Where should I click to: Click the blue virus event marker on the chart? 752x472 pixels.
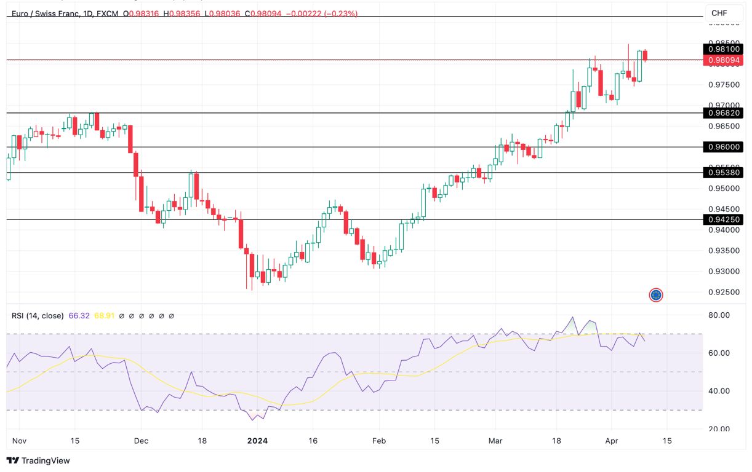point(656,295)
